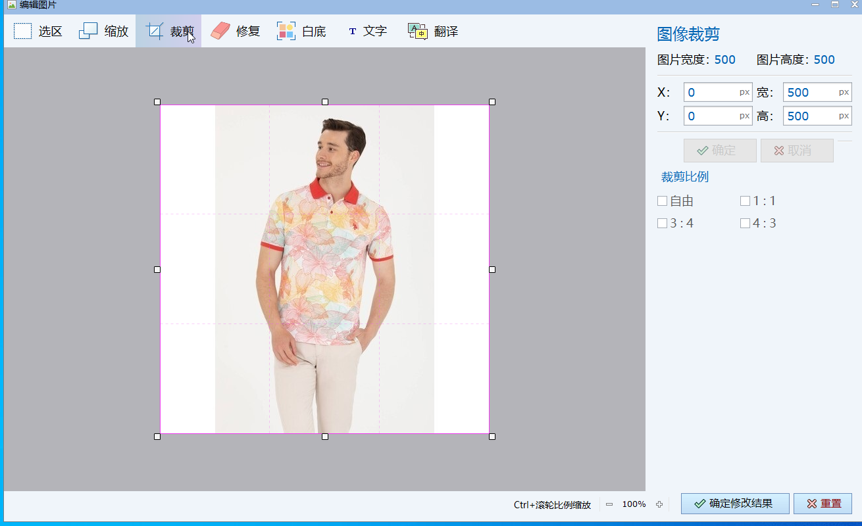Enable the 3:4 crop ratio
Screen dimensions: 862x526
point(663,223)
